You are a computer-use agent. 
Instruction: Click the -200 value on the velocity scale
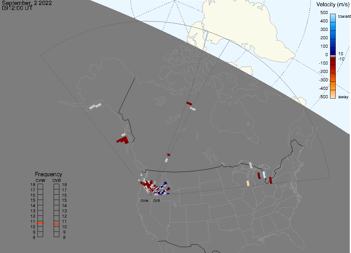tap(323, 71)
